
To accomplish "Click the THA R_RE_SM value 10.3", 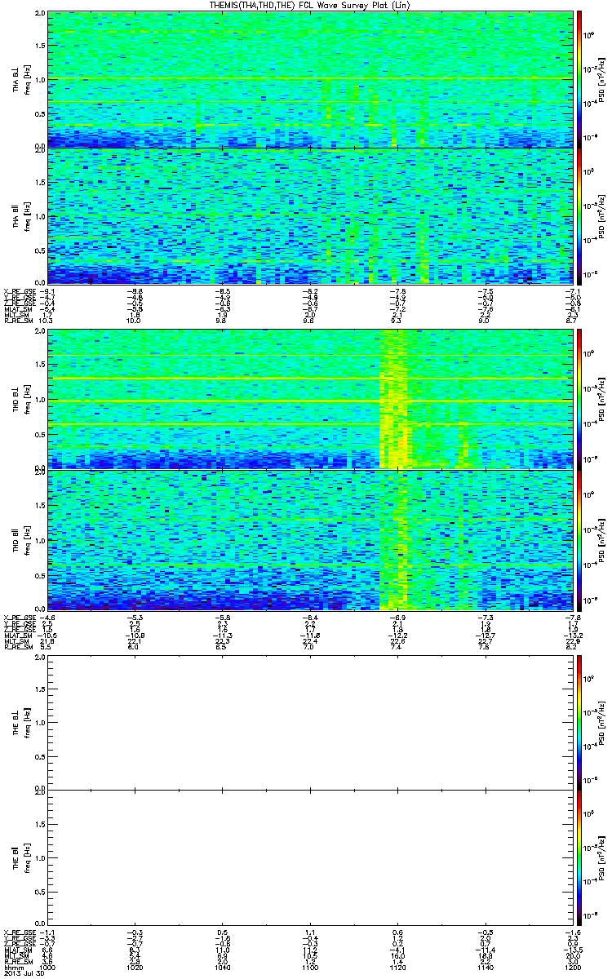I will click(47, 321).
